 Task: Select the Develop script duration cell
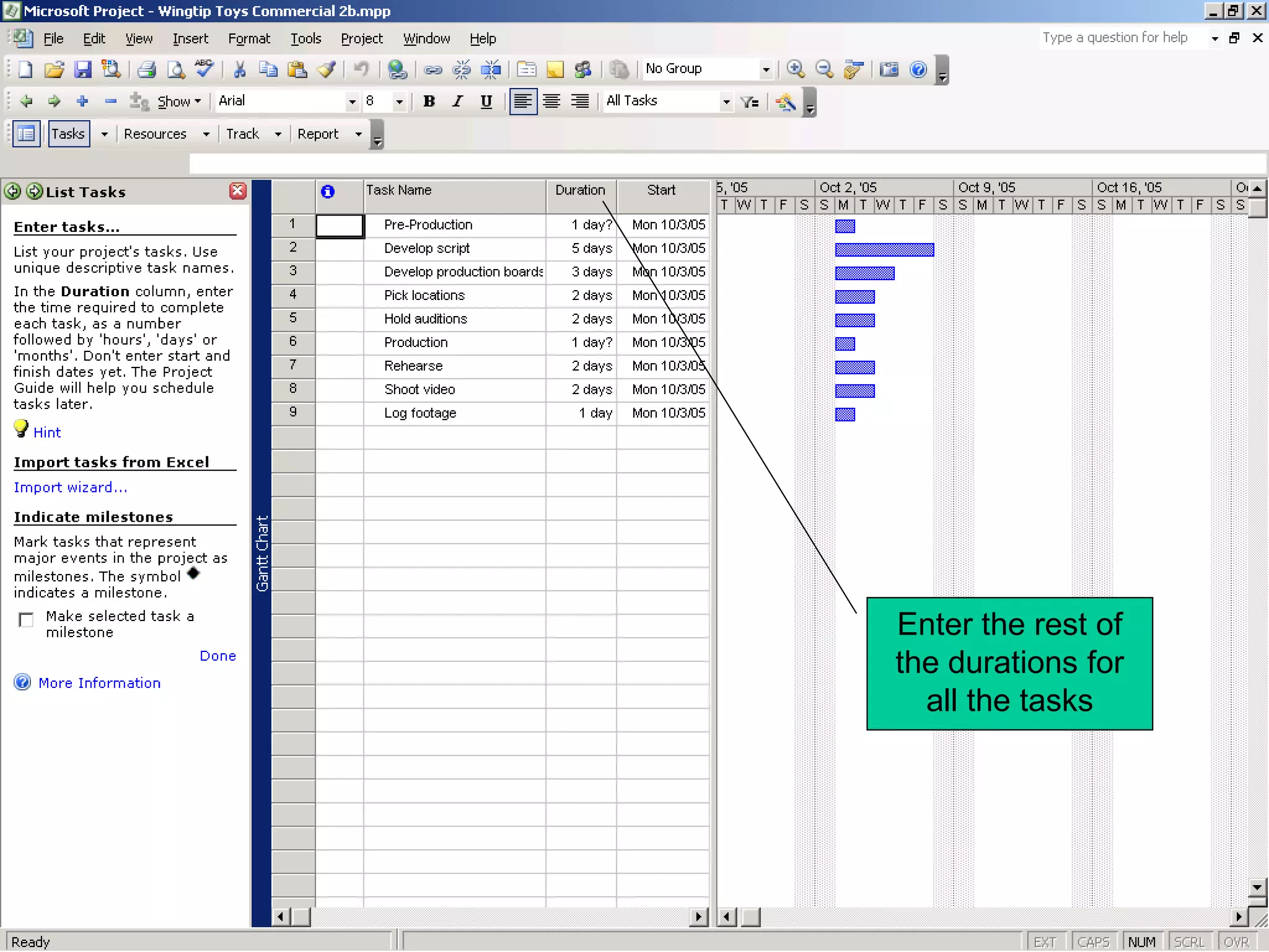pos(581,249)
